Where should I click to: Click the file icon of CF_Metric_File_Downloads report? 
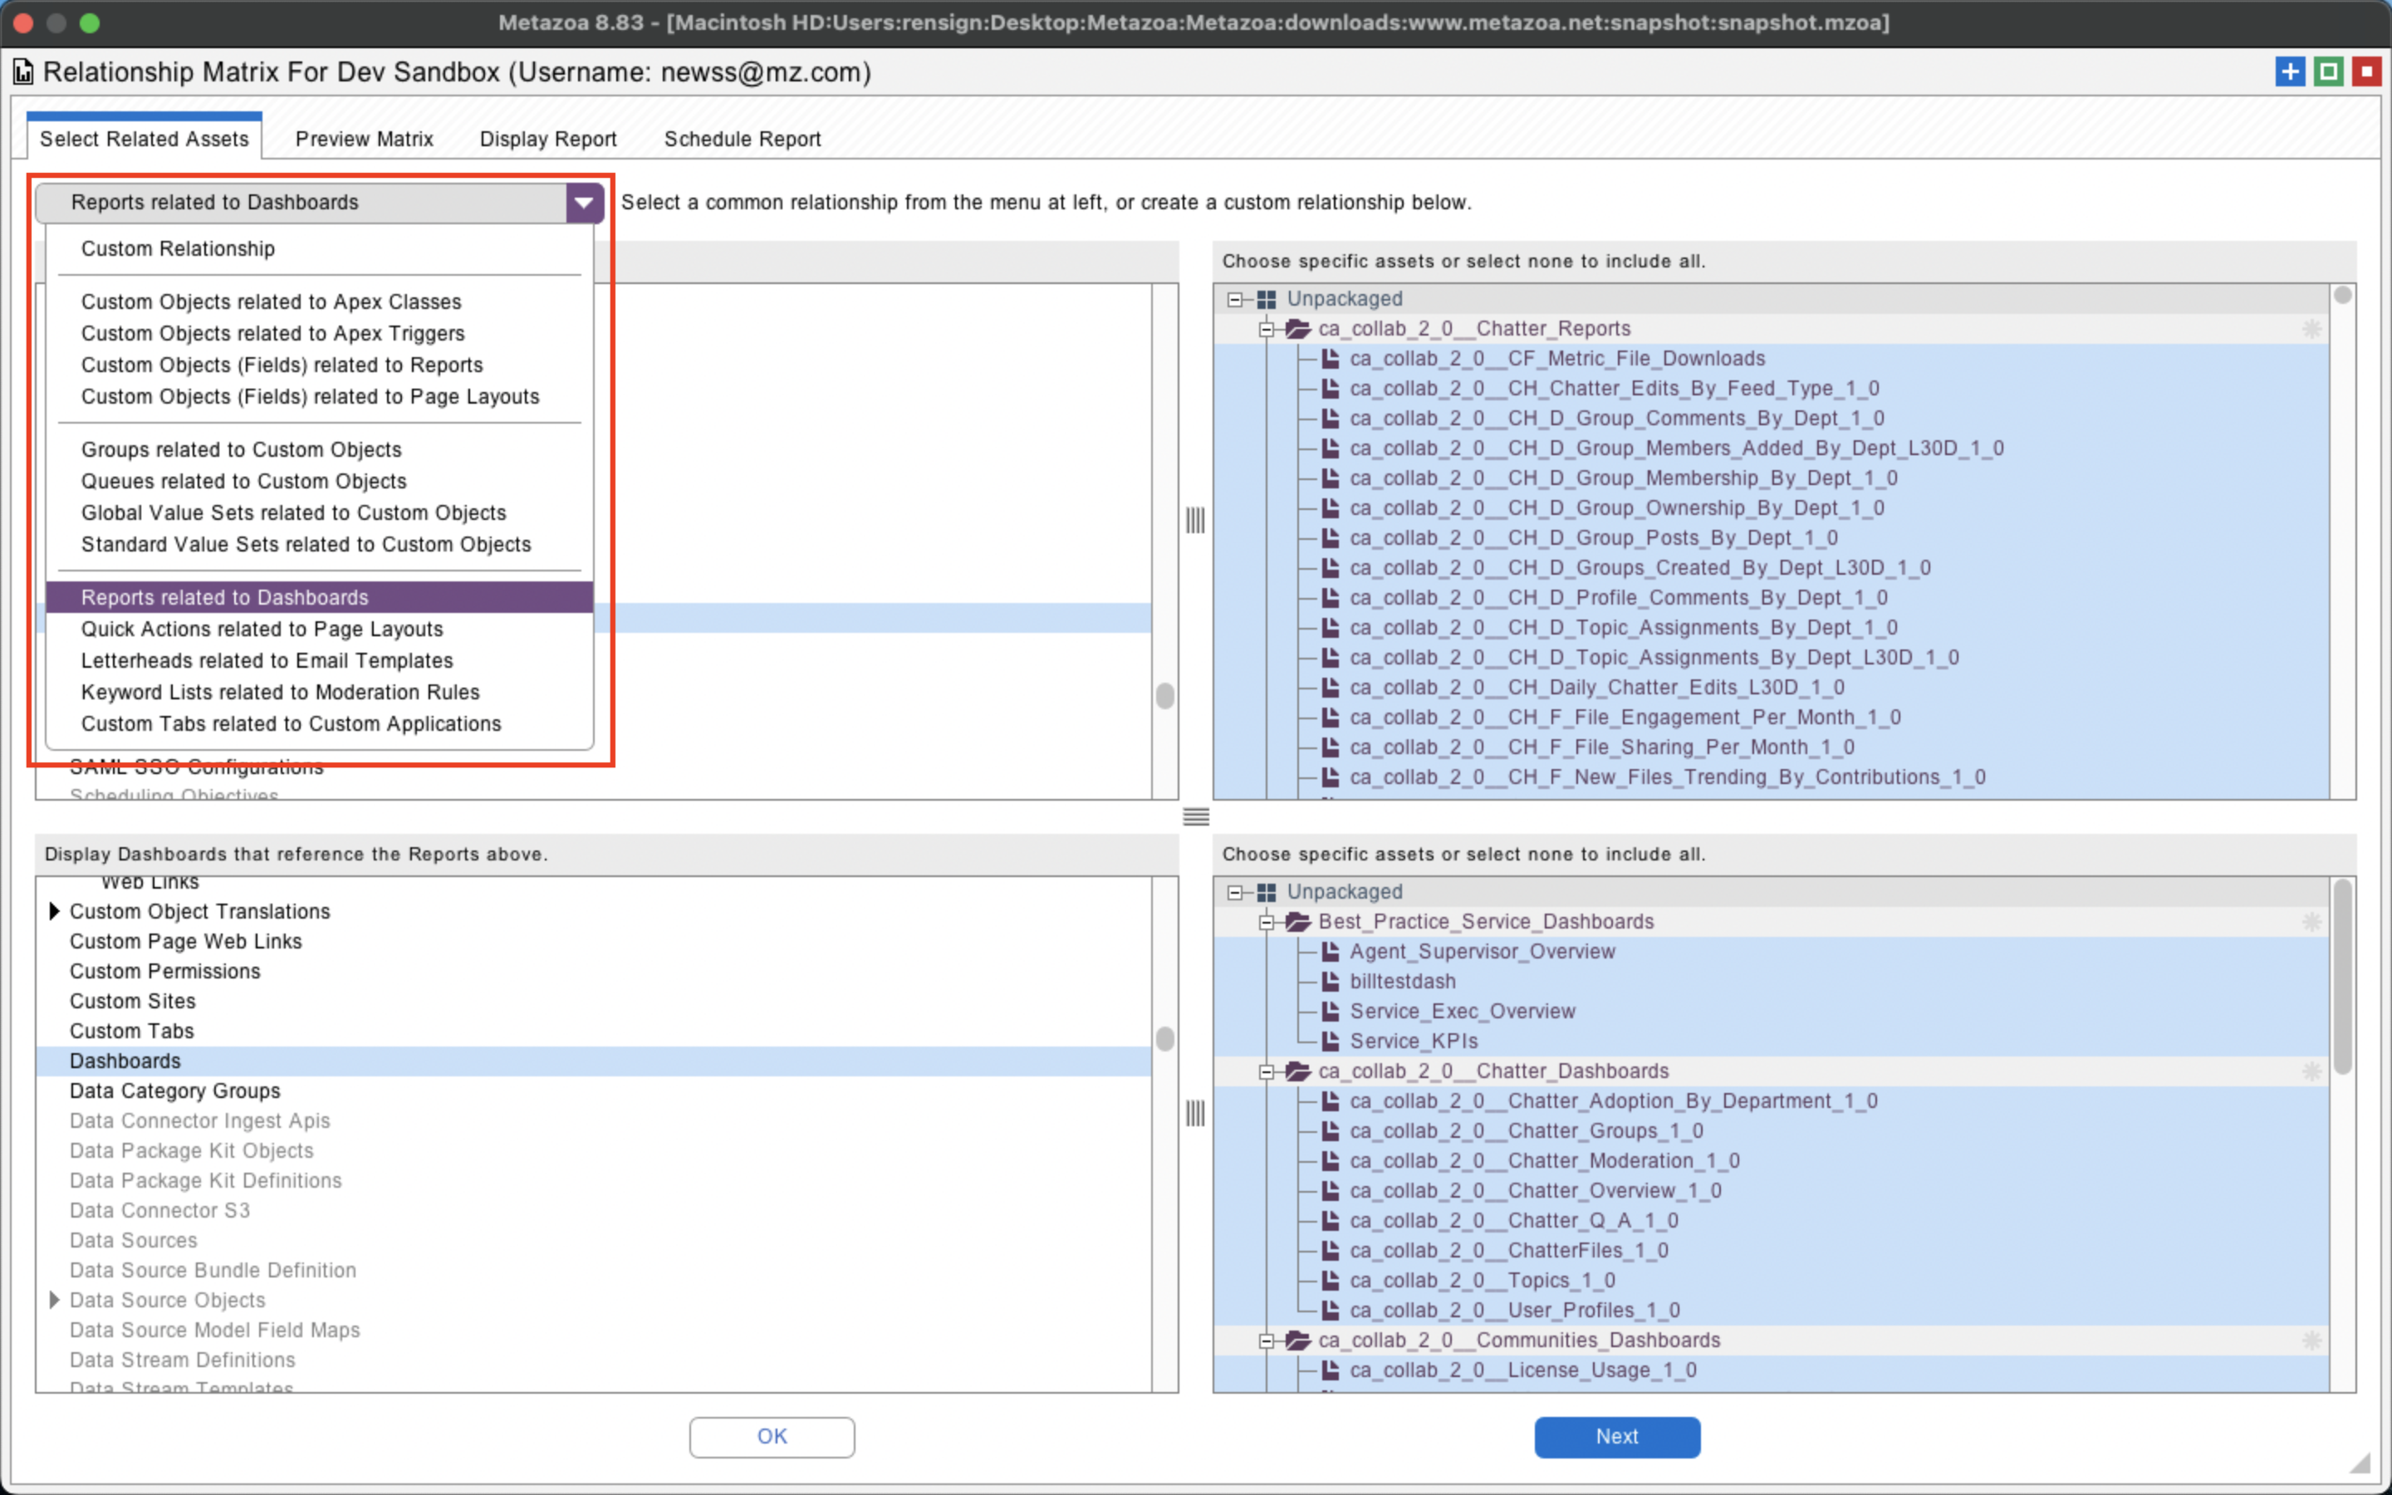1331,359
